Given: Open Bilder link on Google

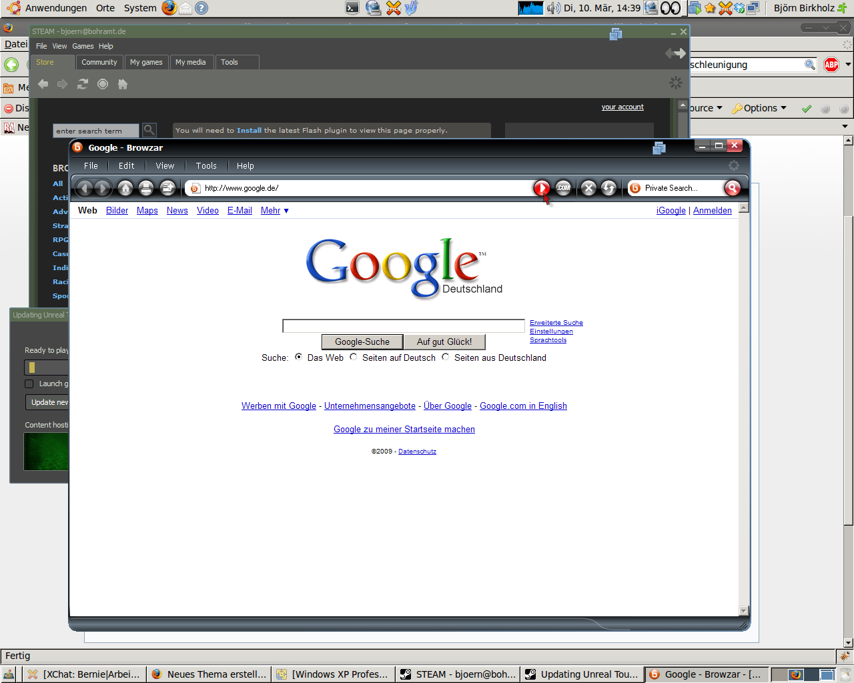Looking at the screenshot, I should (117, 211).
